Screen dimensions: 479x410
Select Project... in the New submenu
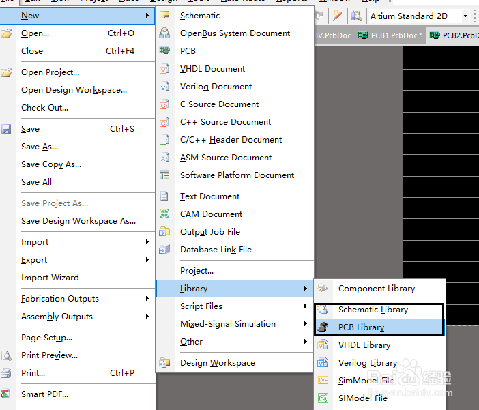235,270
